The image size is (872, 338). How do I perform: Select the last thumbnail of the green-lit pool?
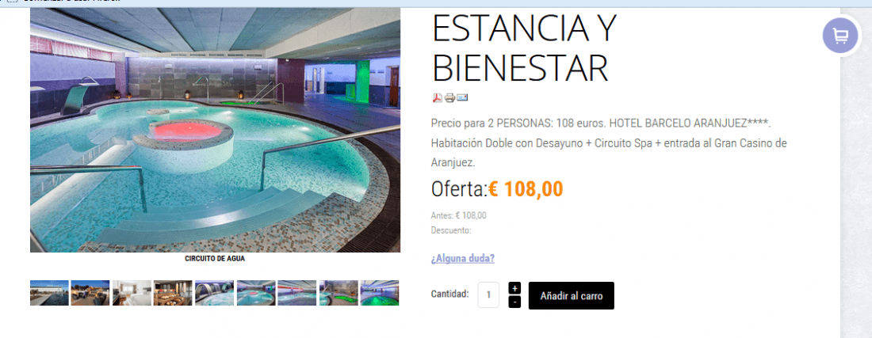tap(380, 293)
